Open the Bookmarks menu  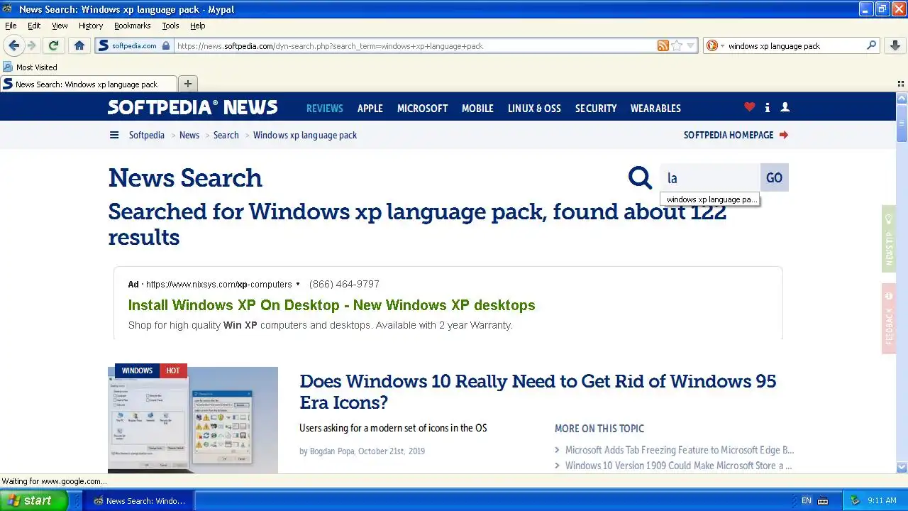(x=132, y=26)
